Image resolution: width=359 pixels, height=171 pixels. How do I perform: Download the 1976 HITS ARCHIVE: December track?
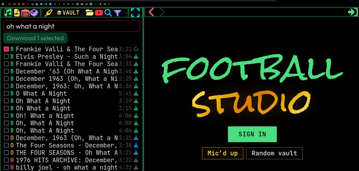tap(136, 160)
